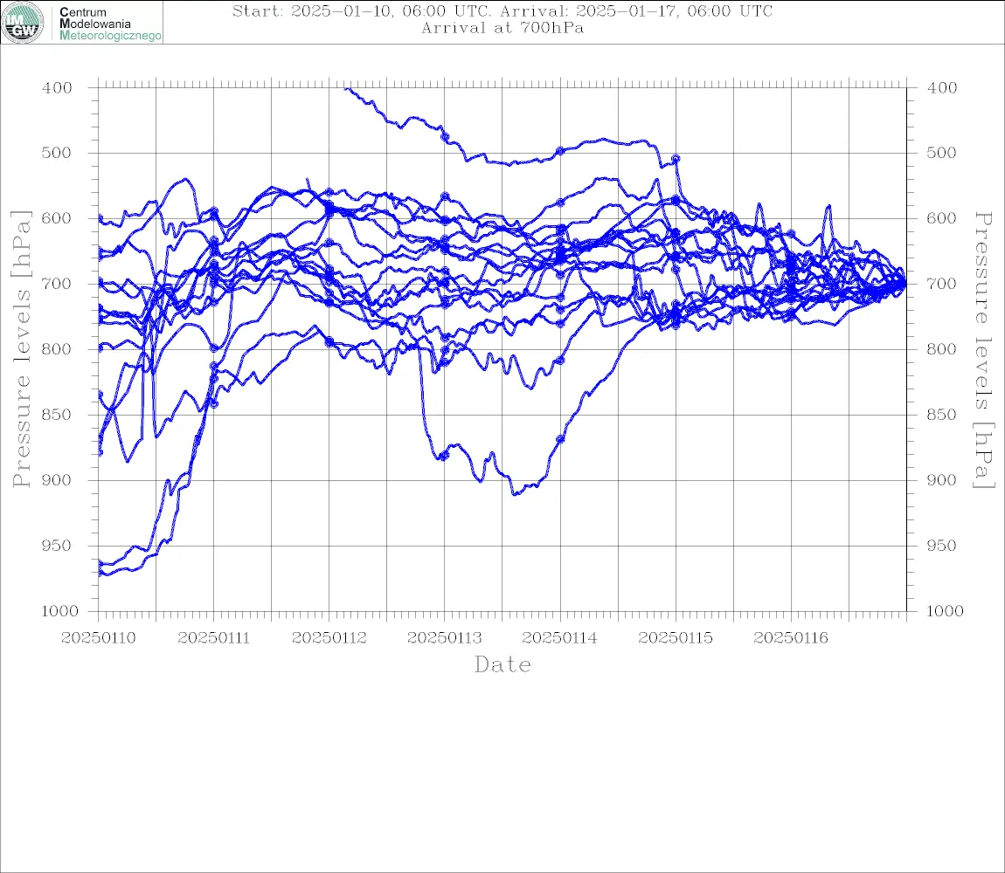The height and width of the screenshot is (873, 1005).
Task: Click the Centrum Modelowania Meteorologicznego text
Action: coord(109,24)
